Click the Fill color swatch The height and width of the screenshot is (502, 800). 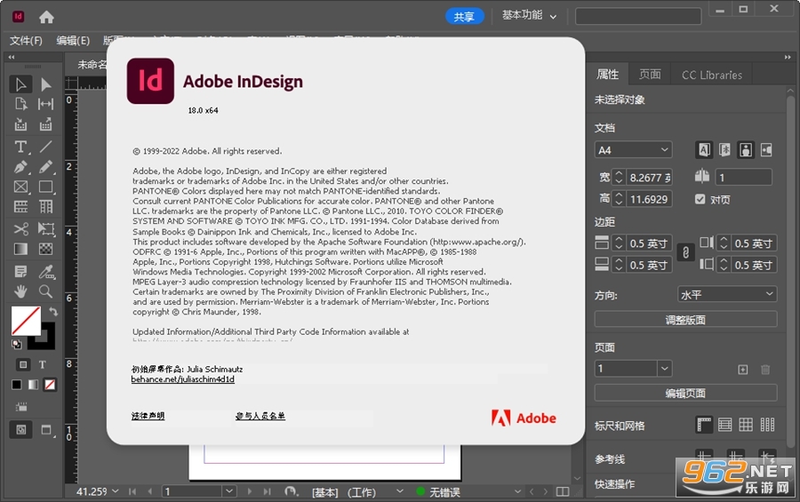point(26,321)
